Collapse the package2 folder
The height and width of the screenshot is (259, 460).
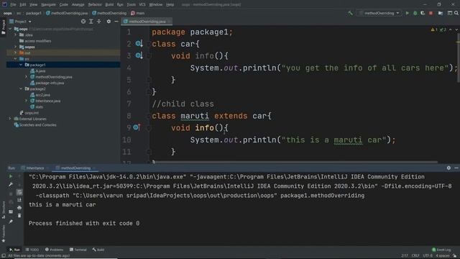coord(21,88)
